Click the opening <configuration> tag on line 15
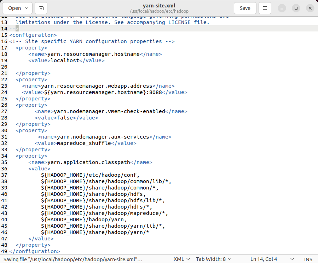The height and width of the screenshot is (263, 318). coord(33,35)
